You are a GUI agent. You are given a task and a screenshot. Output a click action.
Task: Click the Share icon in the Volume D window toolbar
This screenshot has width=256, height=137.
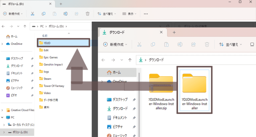(76, 14)
